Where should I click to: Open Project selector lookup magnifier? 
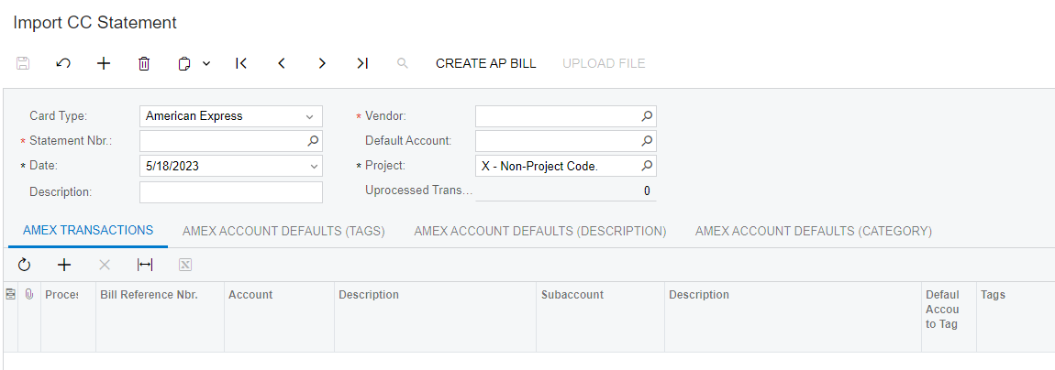click(x=646, y=167)
